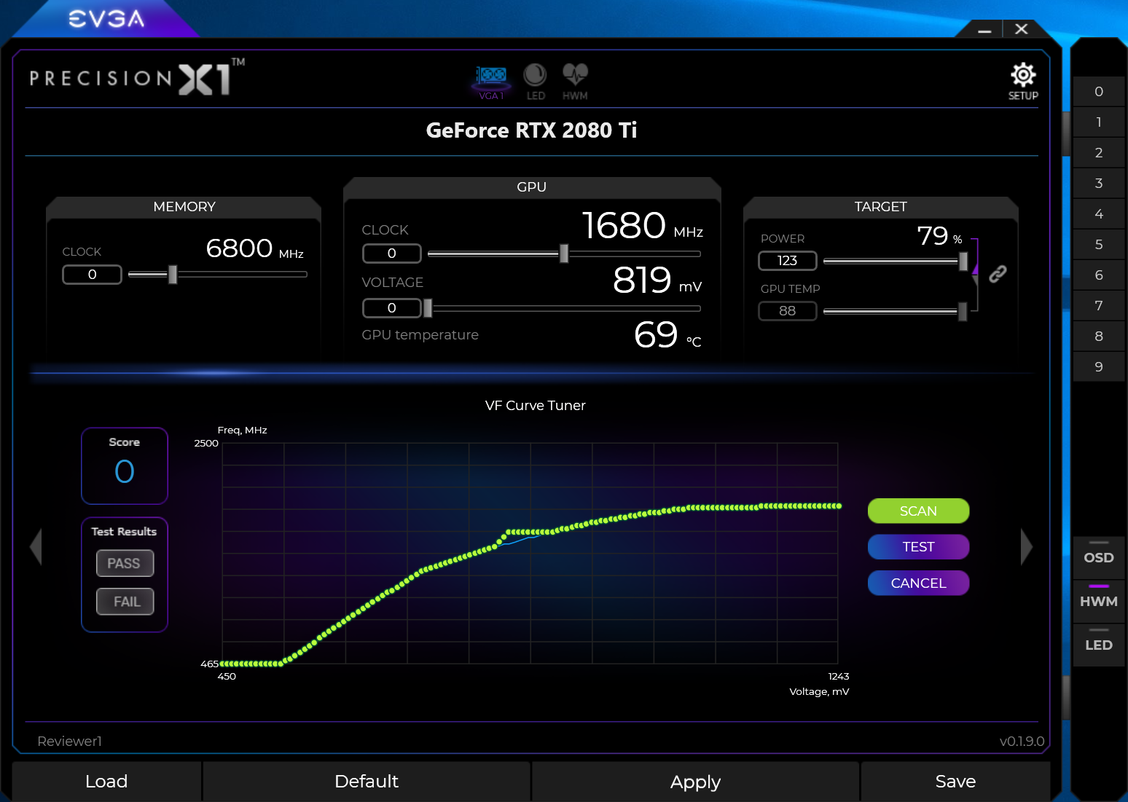
Task: Close the Precision X1 window
Action: point(1022,29)
